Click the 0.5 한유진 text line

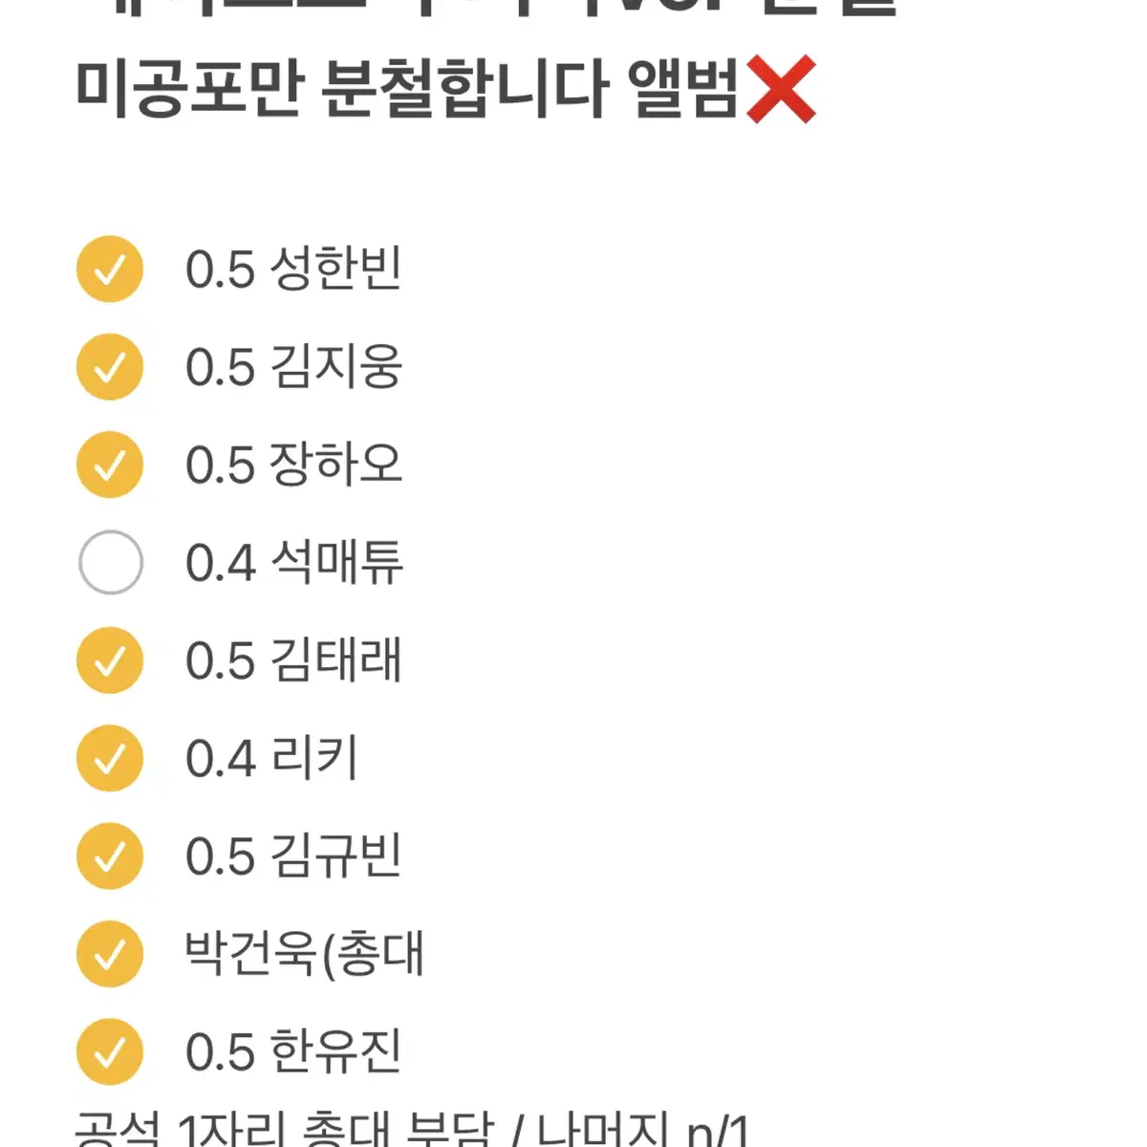coord(293,1052)
